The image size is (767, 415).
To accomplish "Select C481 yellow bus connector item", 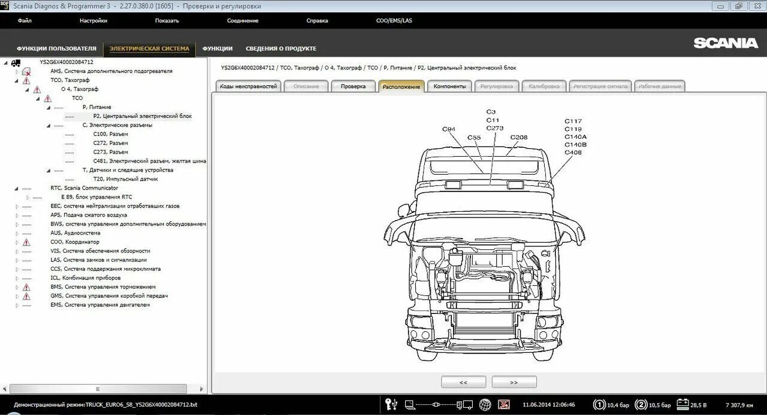I will coord(150,161).
